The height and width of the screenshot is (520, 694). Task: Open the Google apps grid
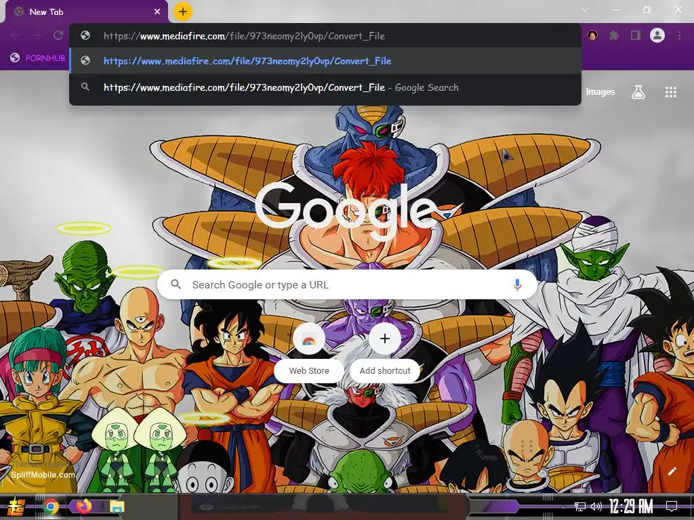point(671,92)
